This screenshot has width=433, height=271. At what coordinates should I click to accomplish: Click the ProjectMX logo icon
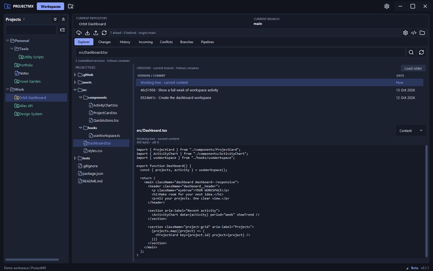(7, 6)
